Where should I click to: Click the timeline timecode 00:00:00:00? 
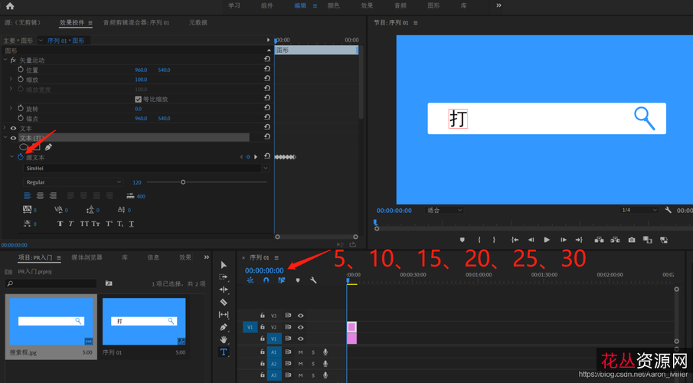tap(264, 270)
